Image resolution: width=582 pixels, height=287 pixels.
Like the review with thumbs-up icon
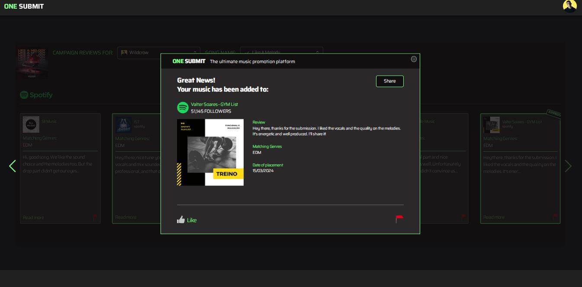[187, 220]
